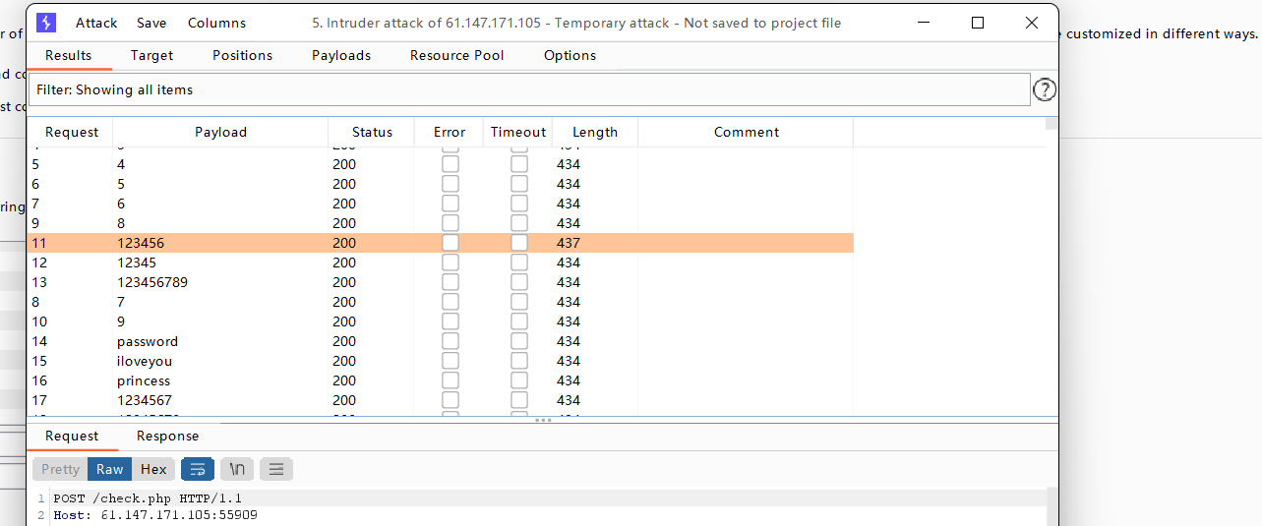Toggle show non-printable characters (\n) icon
Image resolution: width=1262 pixels, height=526 pixels.
tap(236, 469)
